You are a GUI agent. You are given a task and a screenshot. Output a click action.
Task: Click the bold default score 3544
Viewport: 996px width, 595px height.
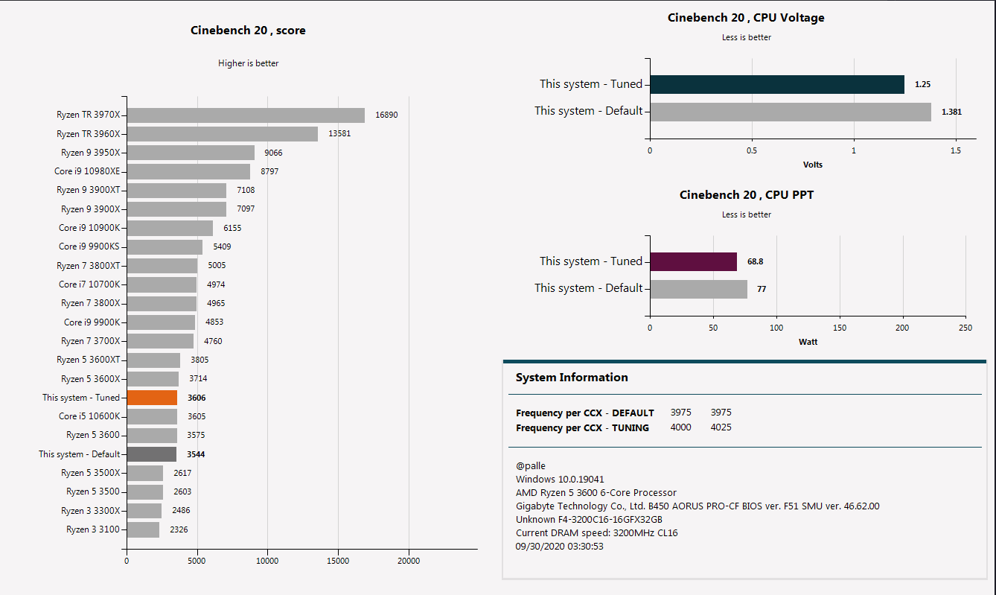pos(196,454)
